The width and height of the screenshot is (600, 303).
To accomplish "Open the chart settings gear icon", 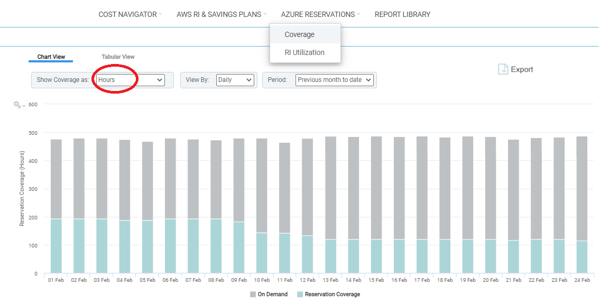I will click(19, 105).
